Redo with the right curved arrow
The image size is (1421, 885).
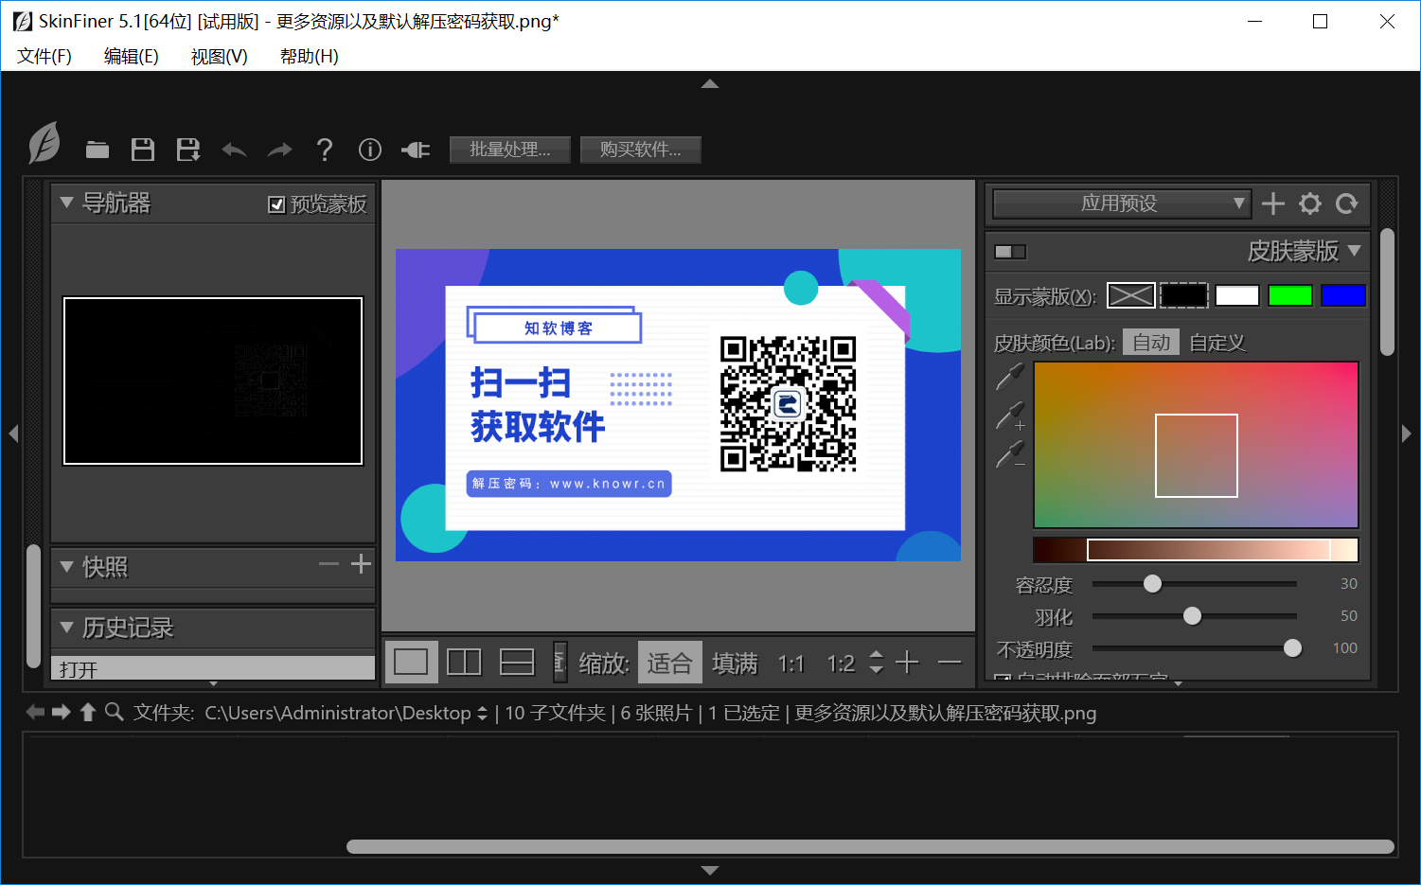pyautogui.click(x=279, y=150)
